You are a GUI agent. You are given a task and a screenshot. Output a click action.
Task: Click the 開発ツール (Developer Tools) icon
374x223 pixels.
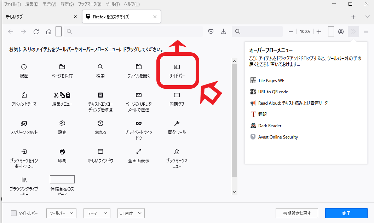click(177, 123)
